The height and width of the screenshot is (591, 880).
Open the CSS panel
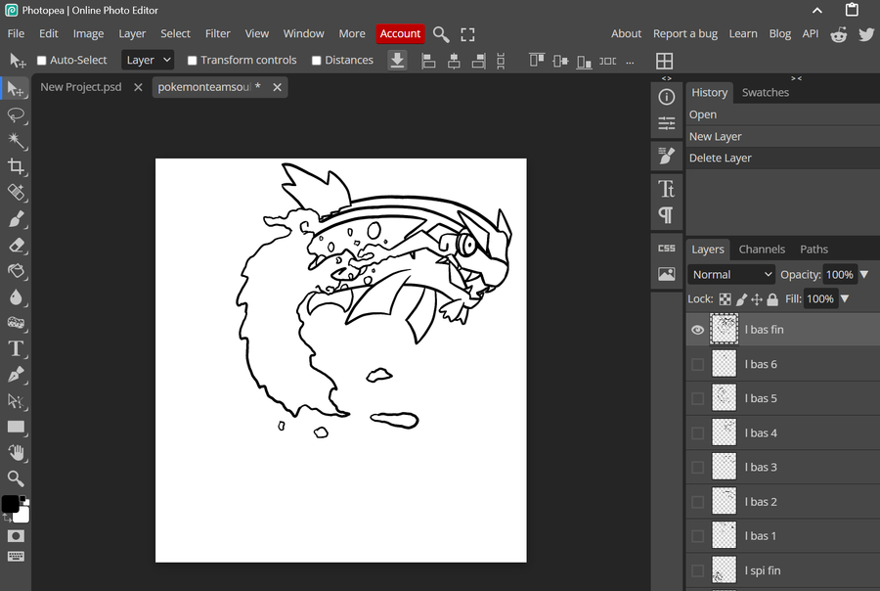click(x=666, y=248)
